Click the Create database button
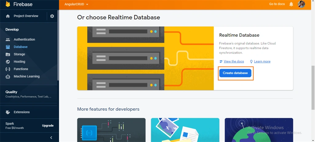Viewport: 315px width, 142px height. point(235,73)
